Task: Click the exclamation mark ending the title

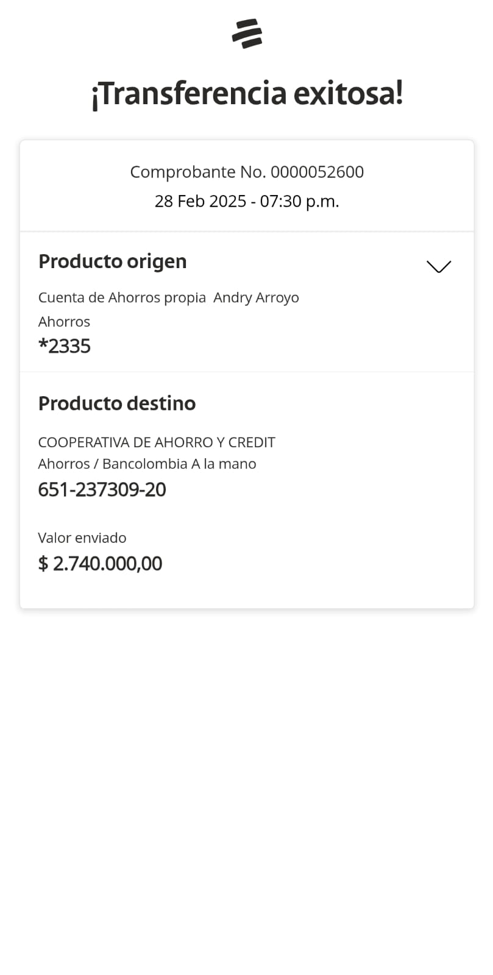Action: pos(399,93)
